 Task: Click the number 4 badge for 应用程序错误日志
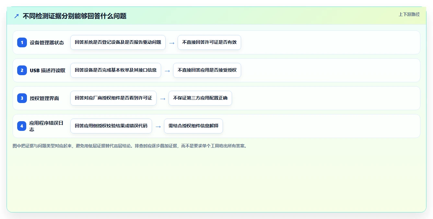coord(22,126)
